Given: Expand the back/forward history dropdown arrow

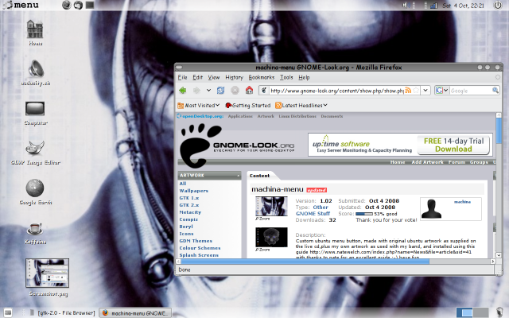Looking at the screenshot, I should (208, 90).
